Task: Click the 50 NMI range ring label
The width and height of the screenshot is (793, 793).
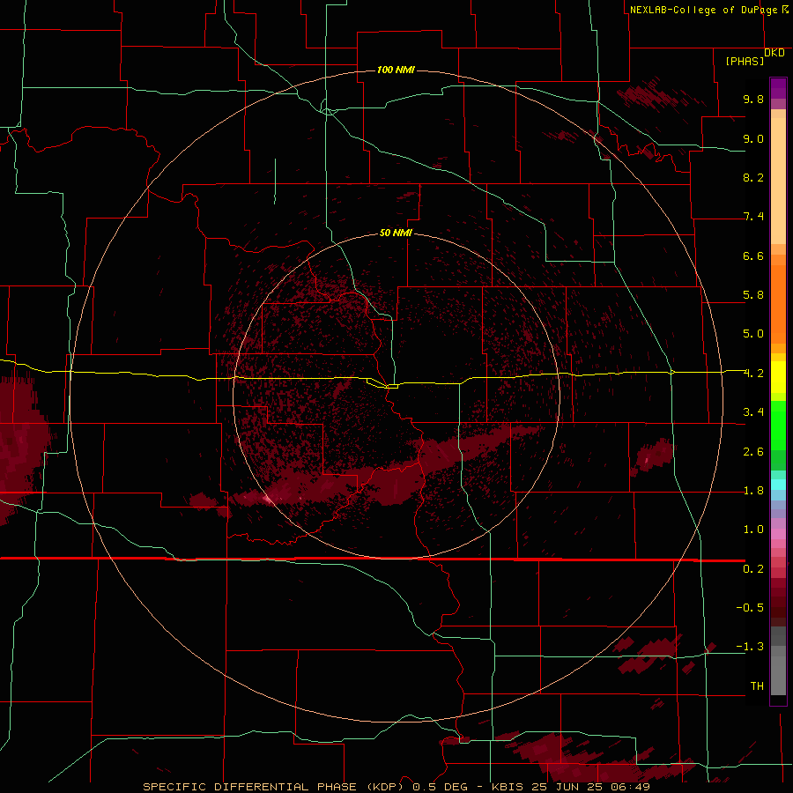Action: 396,233
